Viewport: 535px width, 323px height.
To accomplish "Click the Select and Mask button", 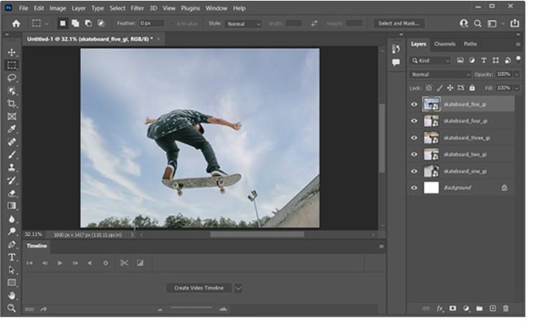I will [399, 23].
